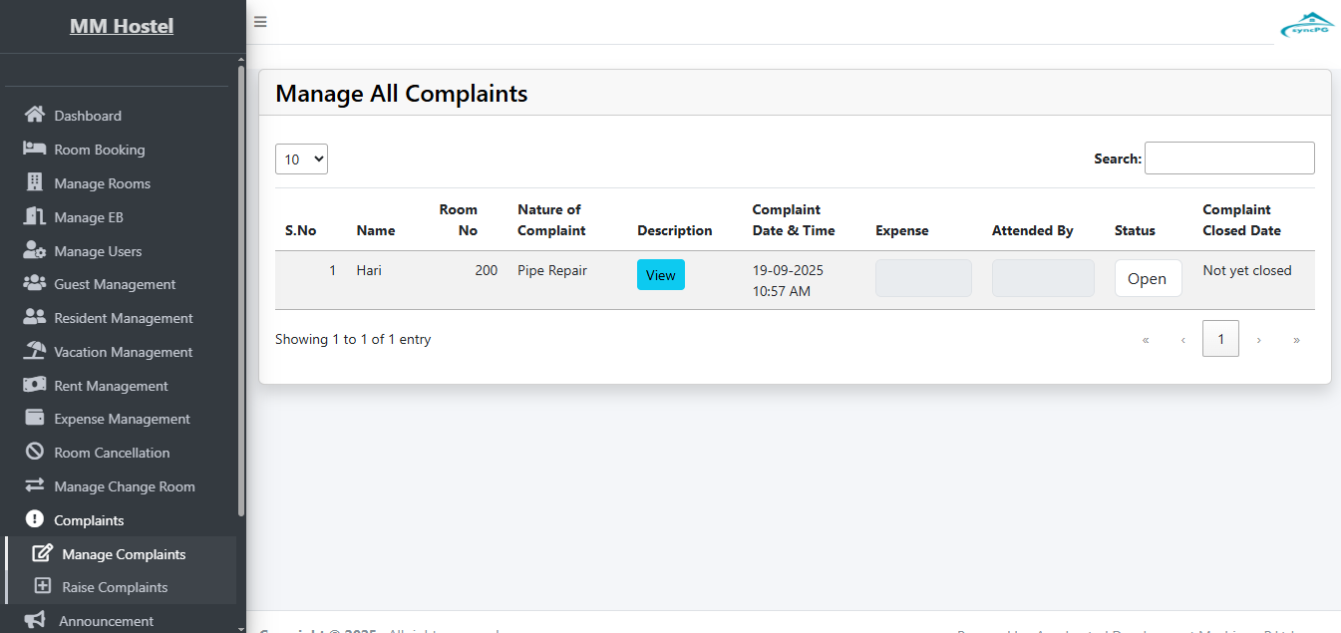Click the Room Cancellation ban icon

click(35, 452)
